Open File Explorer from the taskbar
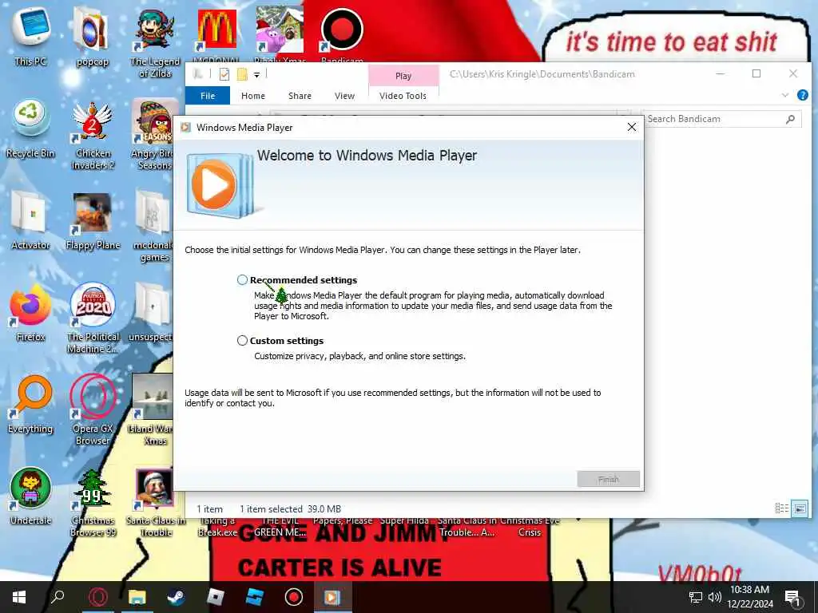Screen dimensions: 818x613 coord(137,597)
